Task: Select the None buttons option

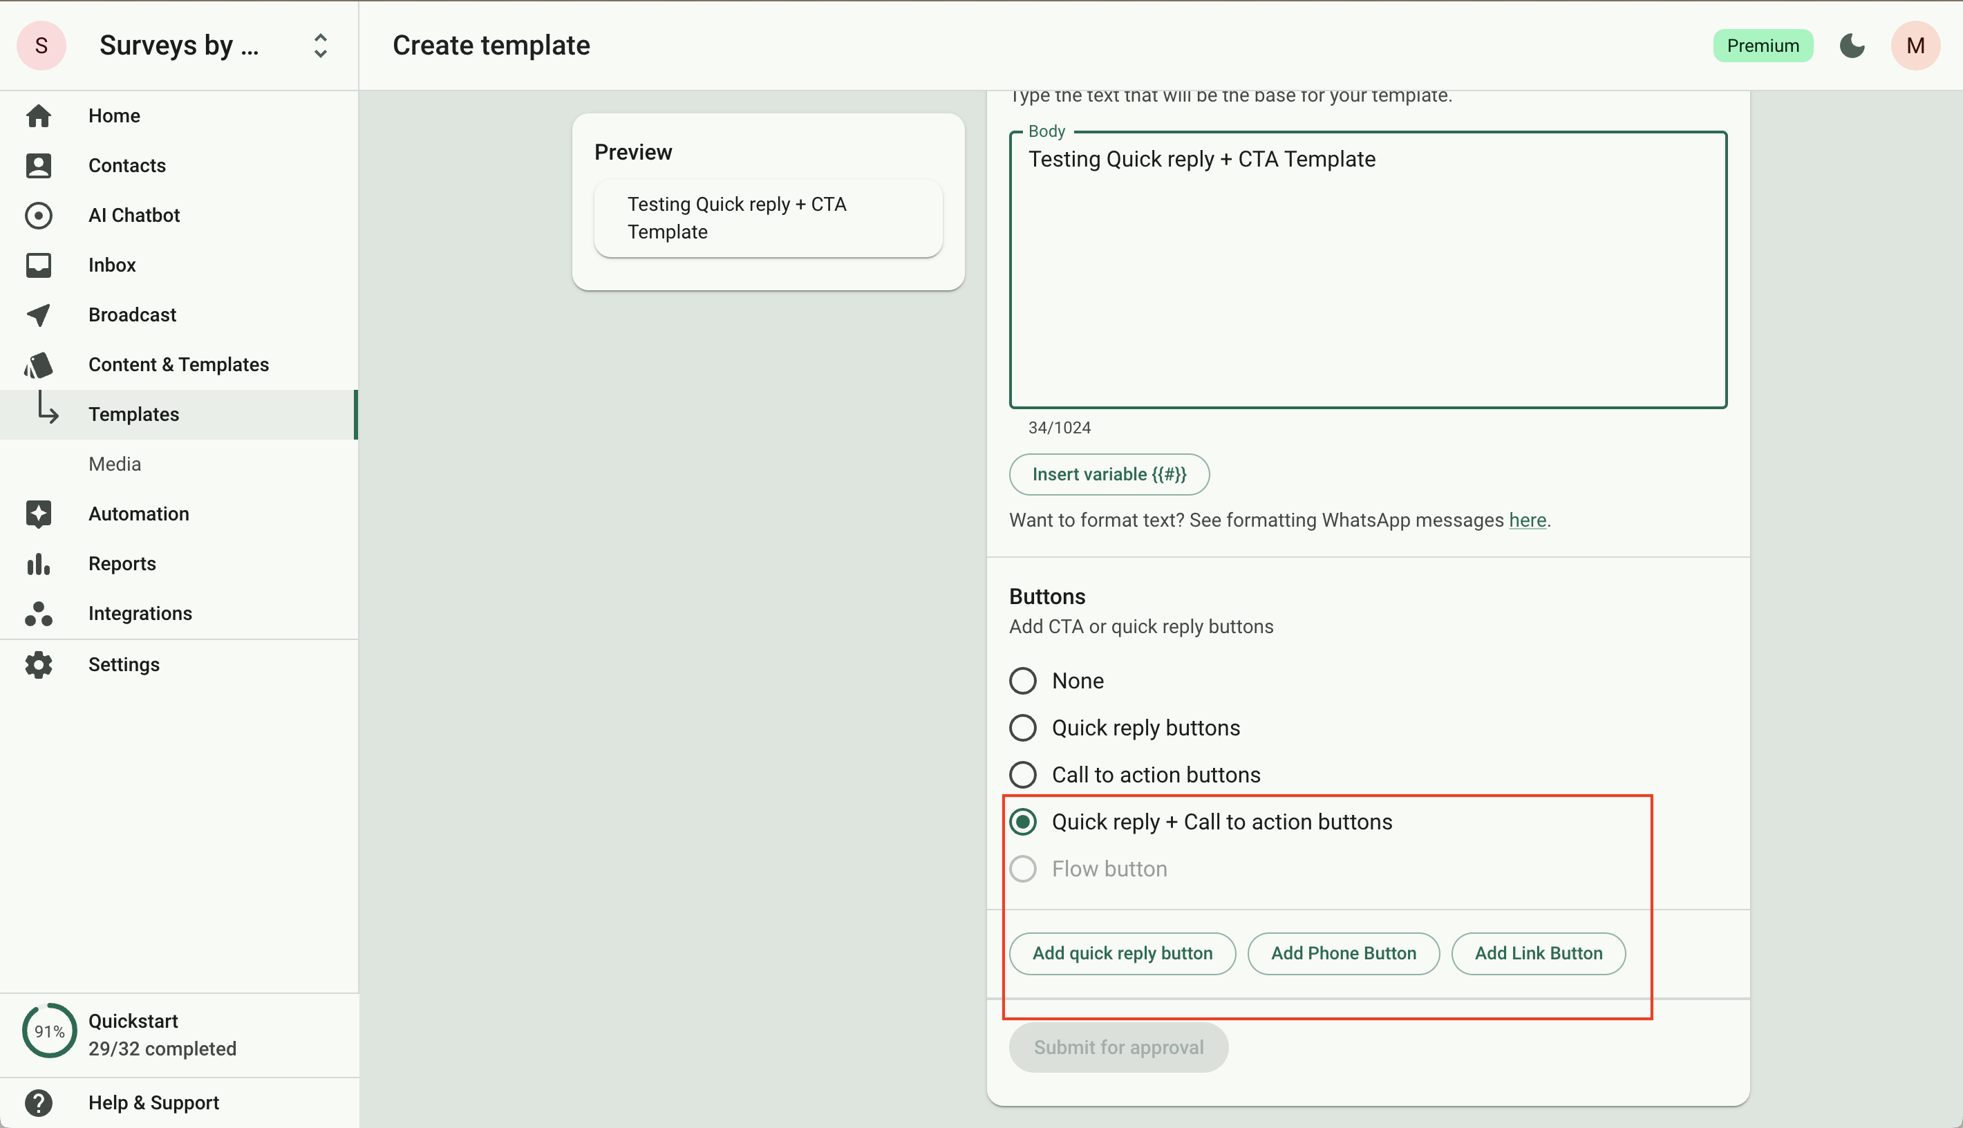Action: click(x=1022, y=680)
